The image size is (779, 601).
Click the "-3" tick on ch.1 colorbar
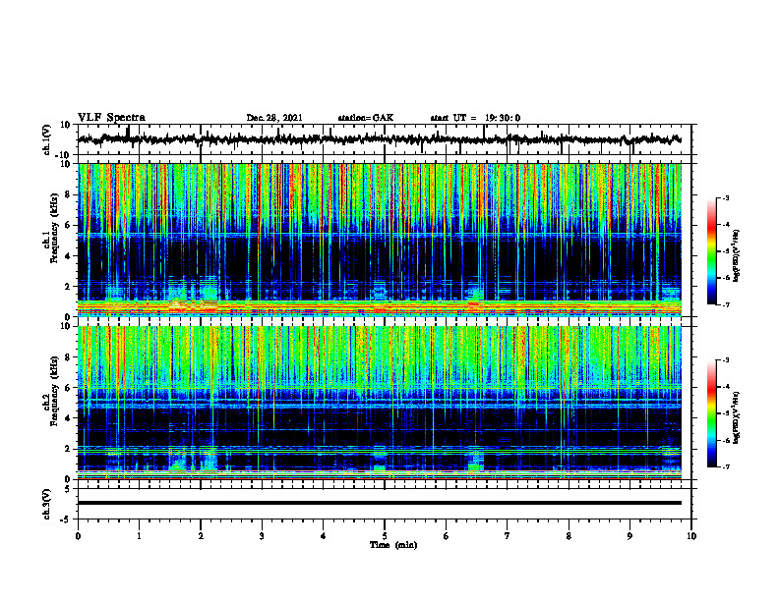[725, 197]
